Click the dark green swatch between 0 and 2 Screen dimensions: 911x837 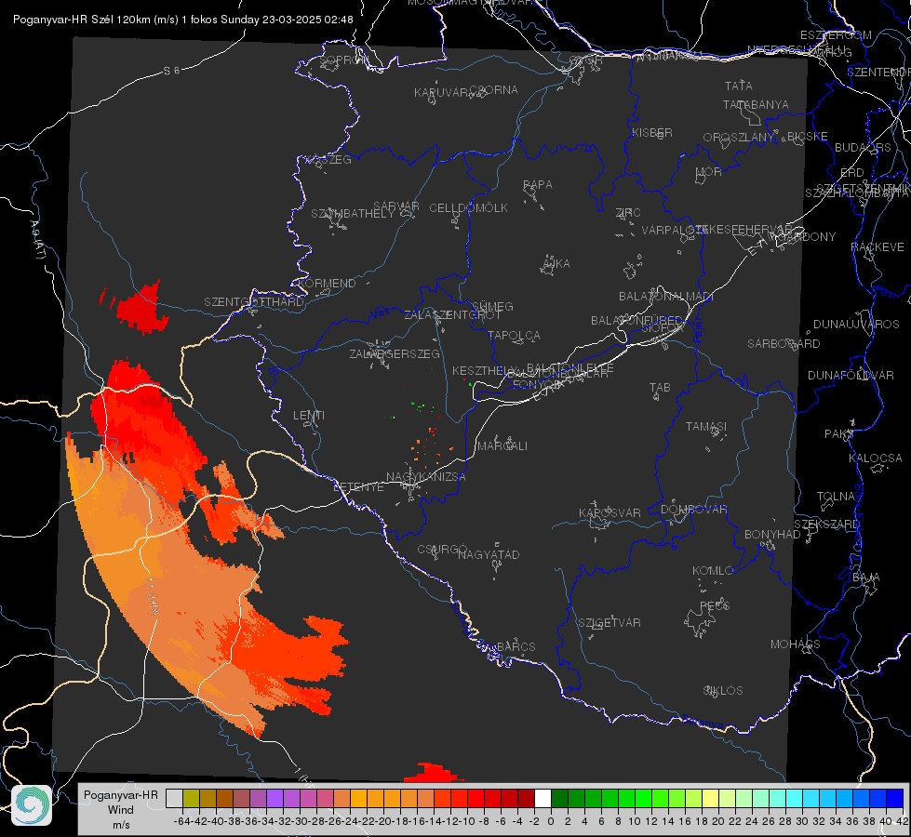(x=559, y=798)
